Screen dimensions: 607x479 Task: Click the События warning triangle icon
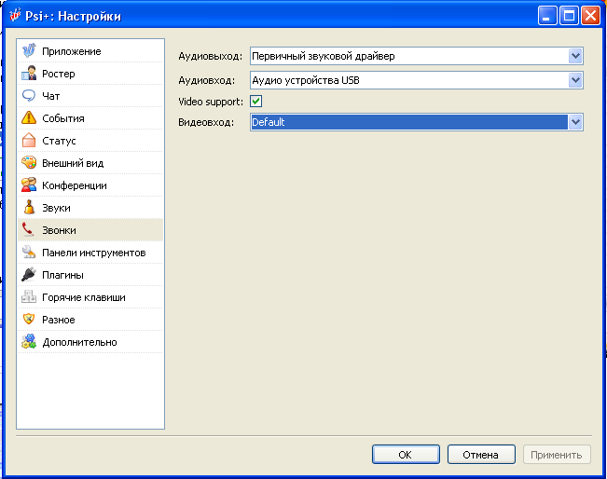point(29,118)
